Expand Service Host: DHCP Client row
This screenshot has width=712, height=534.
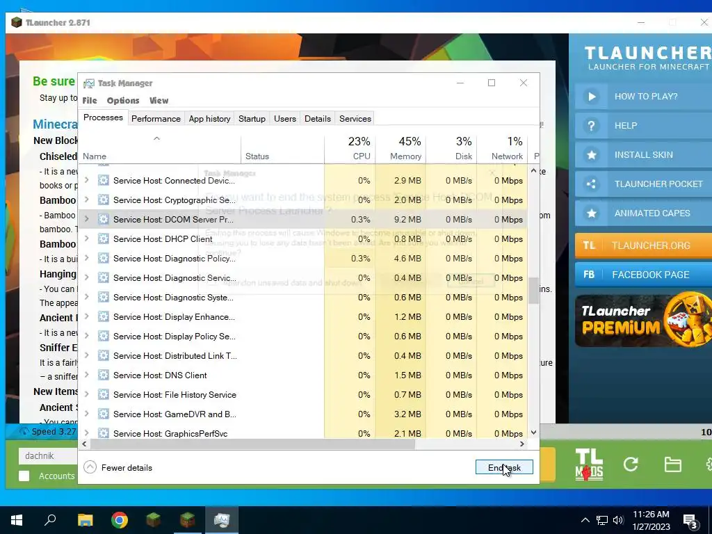pyautogui.click(x=86, y=239)
